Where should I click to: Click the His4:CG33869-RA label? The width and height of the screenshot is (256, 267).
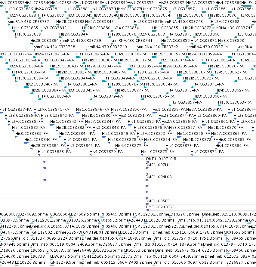click(232, 90)
